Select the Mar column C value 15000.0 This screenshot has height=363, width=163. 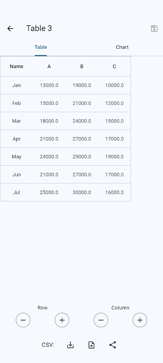click(x=114, y=121)
